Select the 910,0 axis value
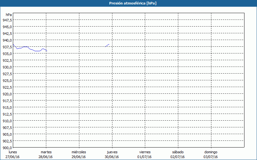This screenshot has height=160, width=257. pos(7,121)
